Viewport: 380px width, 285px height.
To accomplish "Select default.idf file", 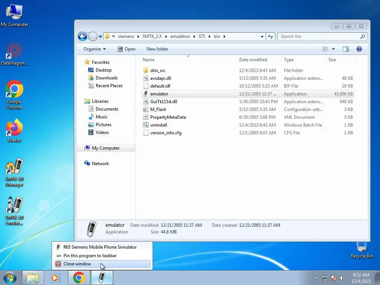I will pyautogui.click(x=248, y=86).
